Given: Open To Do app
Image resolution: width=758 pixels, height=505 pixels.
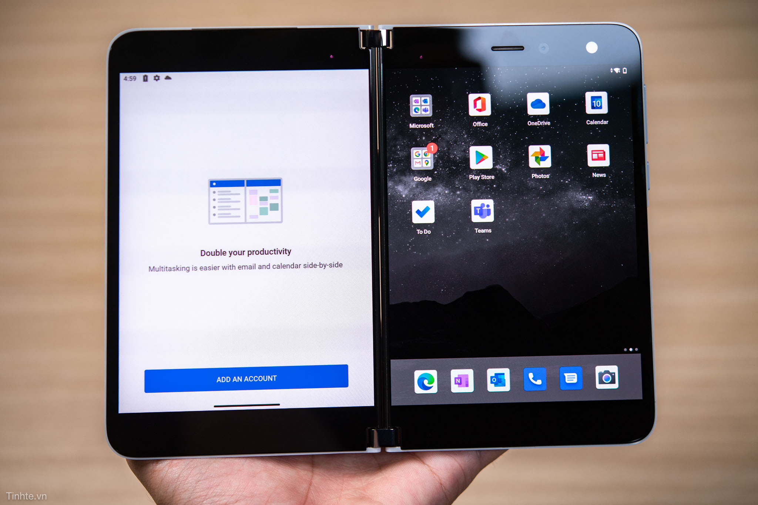Looking at the screenshot, I should pyautogui.click(x=423, y=215).
